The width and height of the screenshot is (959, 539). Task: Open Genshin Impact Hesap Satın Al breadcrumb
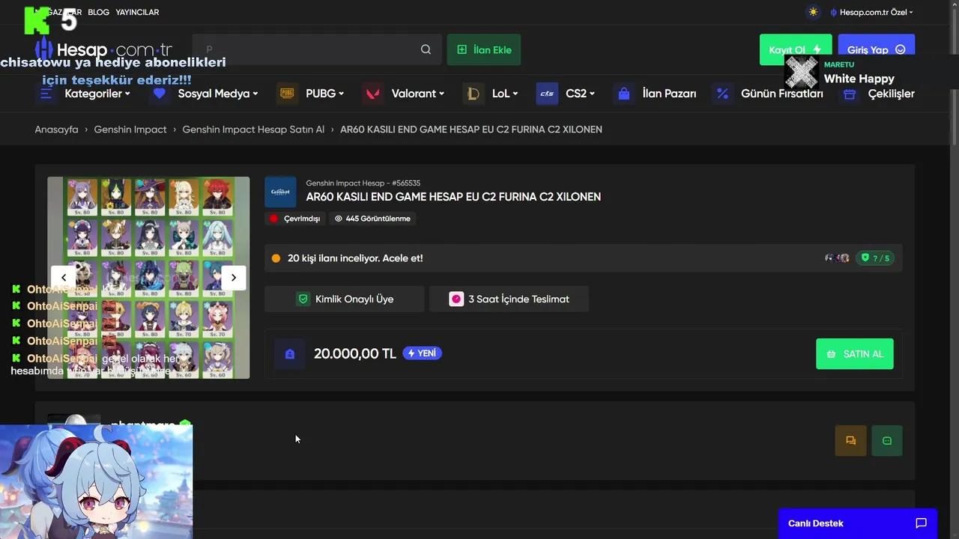[253, 130]
